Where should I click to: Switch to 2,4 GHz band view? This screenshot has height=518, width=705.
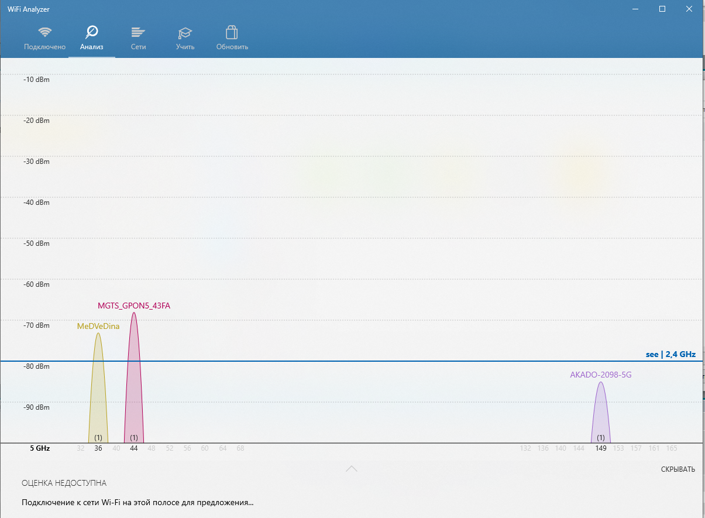click(x=670, y=354)
